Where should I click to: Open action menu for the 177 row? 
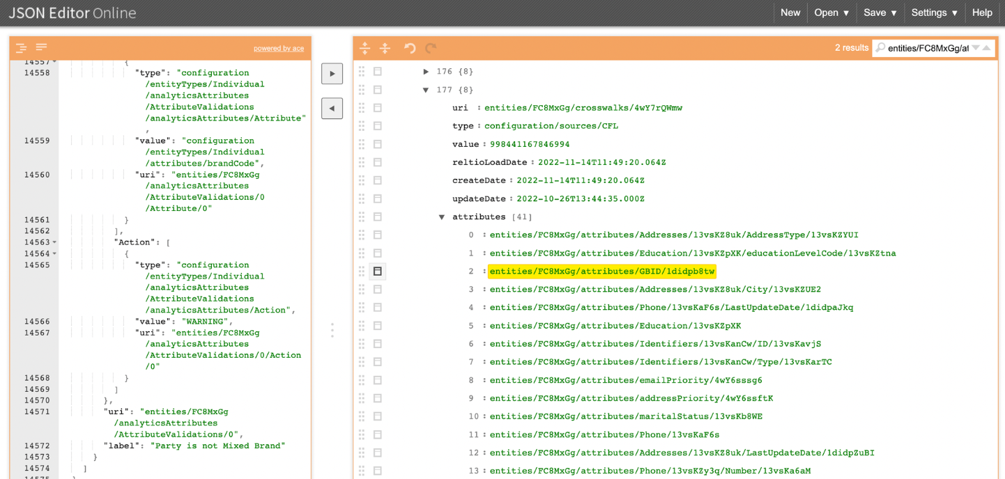pos(378,90)
